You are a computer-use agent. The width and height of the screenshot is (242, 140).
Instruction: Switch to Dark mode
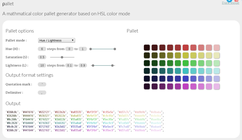230,3
